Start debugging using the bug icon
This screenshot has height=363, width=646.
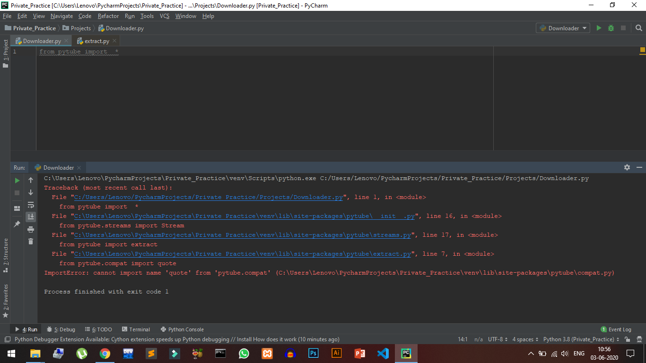[611, 28]
